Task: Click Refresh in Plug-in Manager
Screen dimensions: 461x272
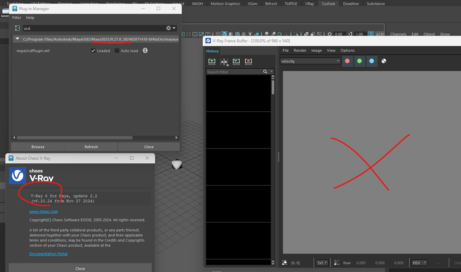Action: (91, 147)
